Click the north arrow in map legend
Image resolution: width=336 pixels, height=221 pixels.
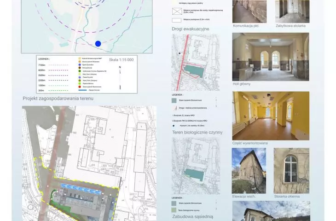click(120, 78)
